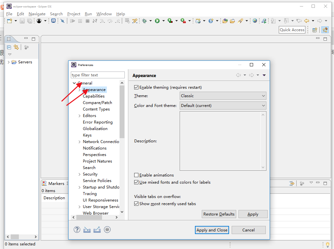The image size is (334, 249).
Task: Click the preferences tree horizontal scrollbar
Action: point(89,217)
